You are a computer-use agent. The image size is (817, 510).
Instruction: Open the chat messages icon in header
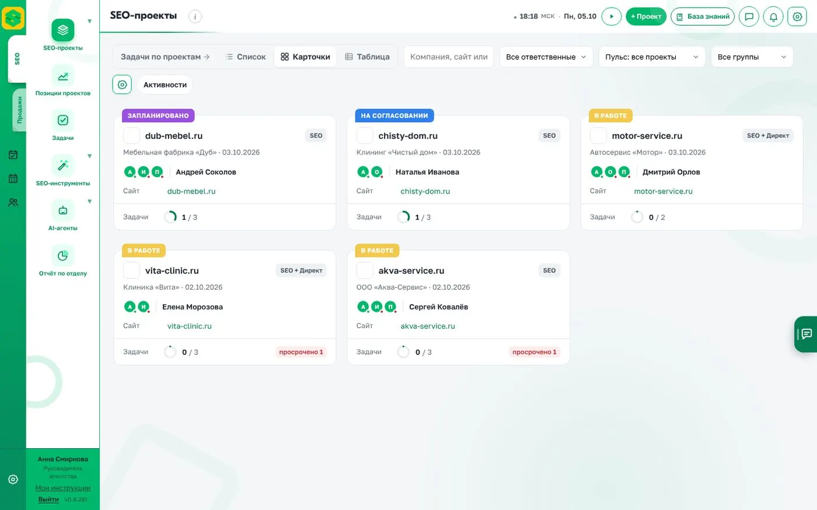pyautogui.click(x=749, y=16)
